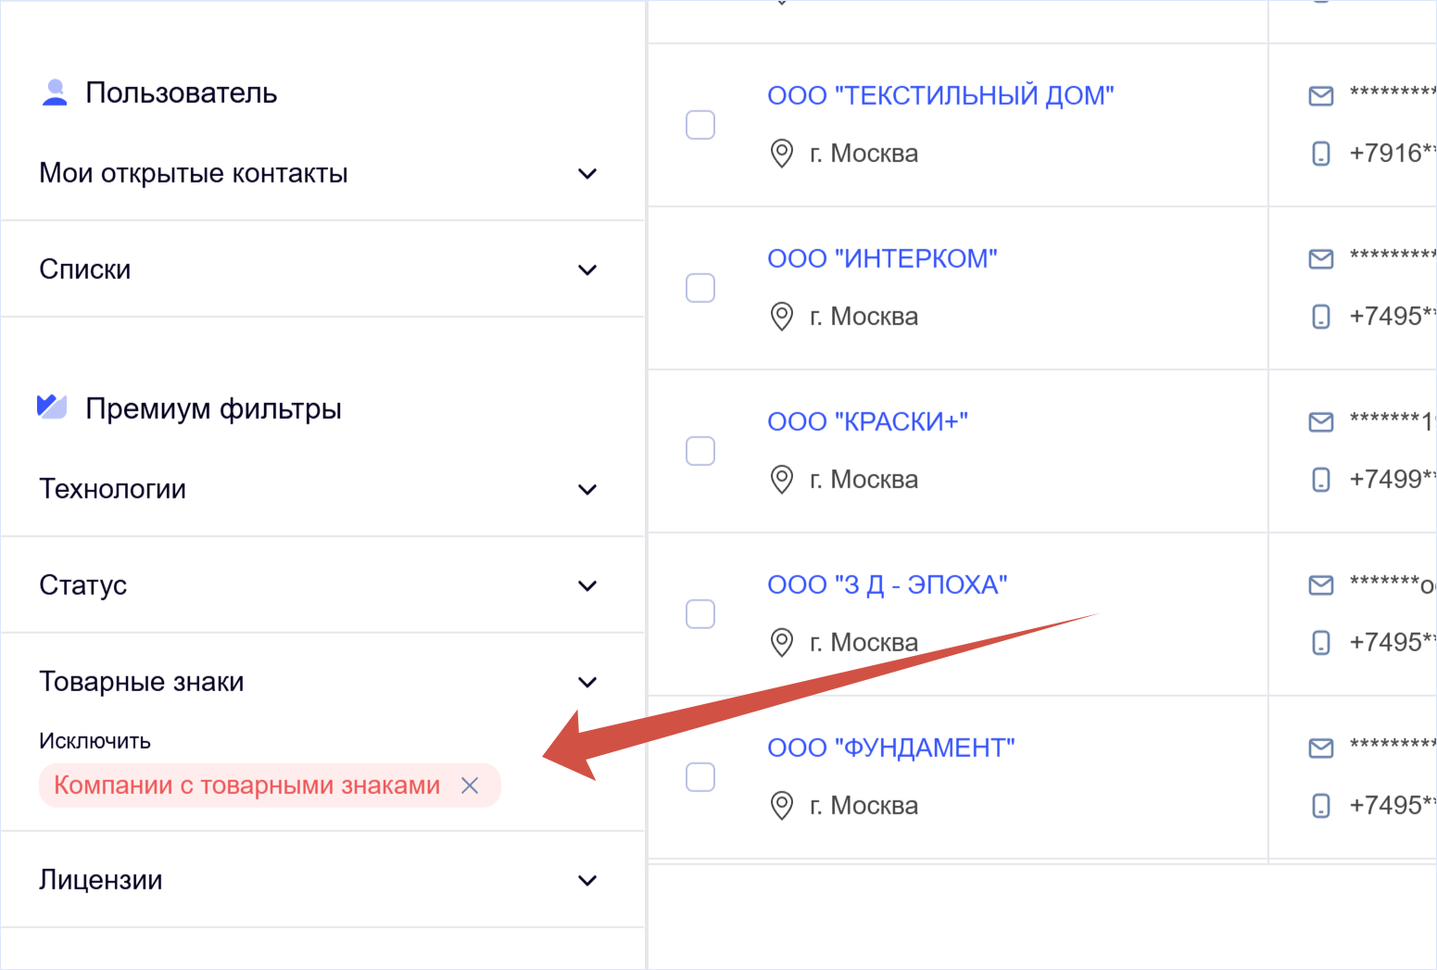Click the phone icon beside +7916 number

[1320, 154]
